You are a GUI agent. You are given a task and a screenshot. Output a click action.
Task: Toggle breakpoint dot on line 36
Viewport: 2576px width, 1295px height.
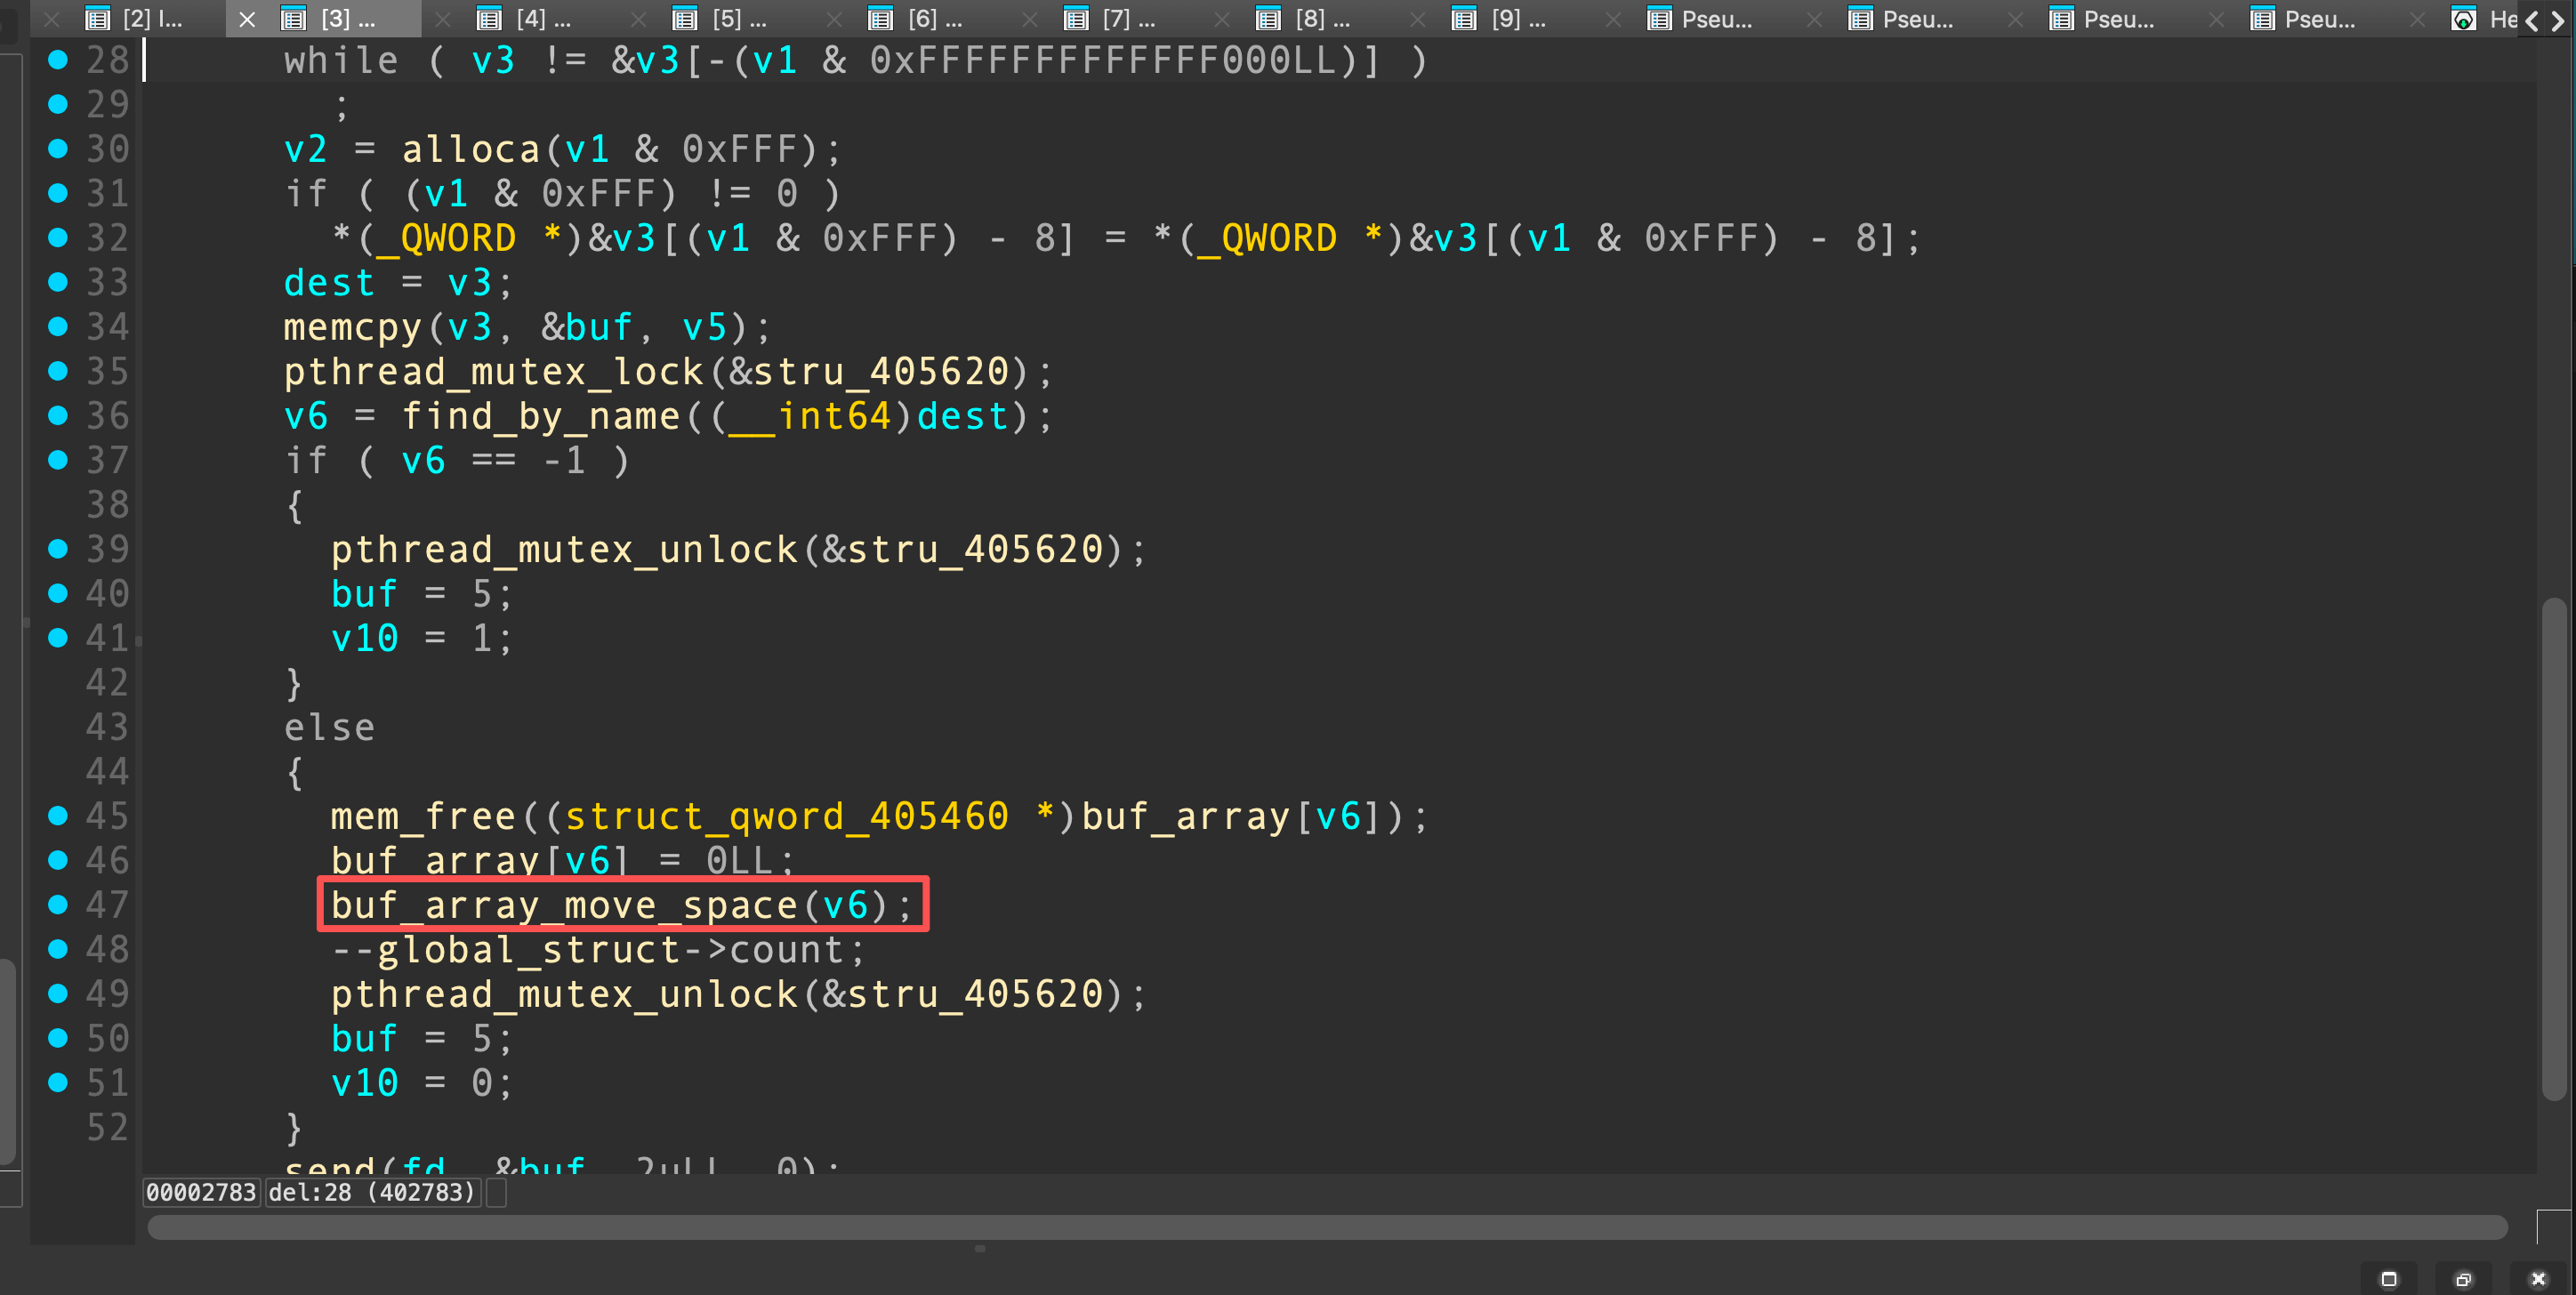click(x=58, y=416)
